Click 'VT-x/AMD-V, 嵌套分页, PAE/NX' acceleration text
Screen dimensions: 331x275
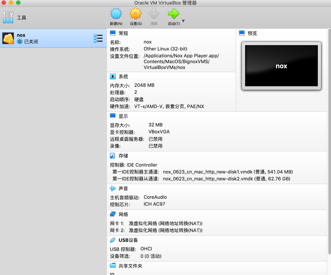169,106
